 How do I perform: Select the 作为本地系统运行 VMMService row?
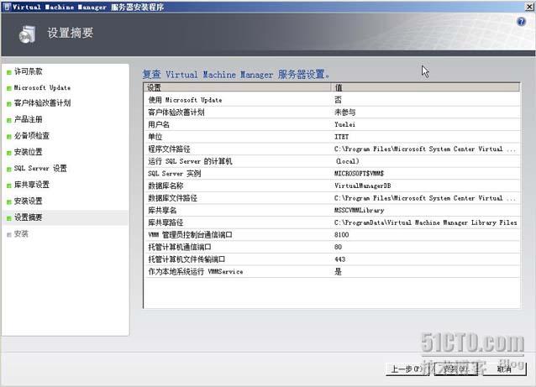point(332,272)
